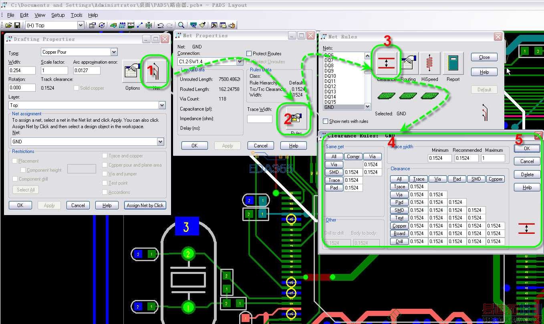The image size is (544, 324).
Task: Open Clearance rules in Net Rules
Action: coord(386,63)
